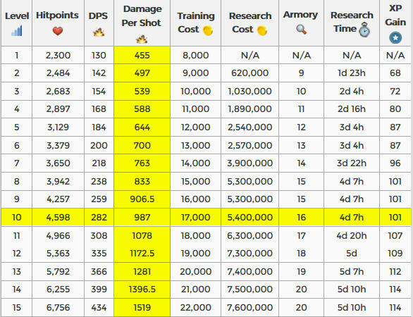Viewport: 413px width, 317px height.
Task: Select the 5,400,000 research cost cell
Action: click(249, 217)
